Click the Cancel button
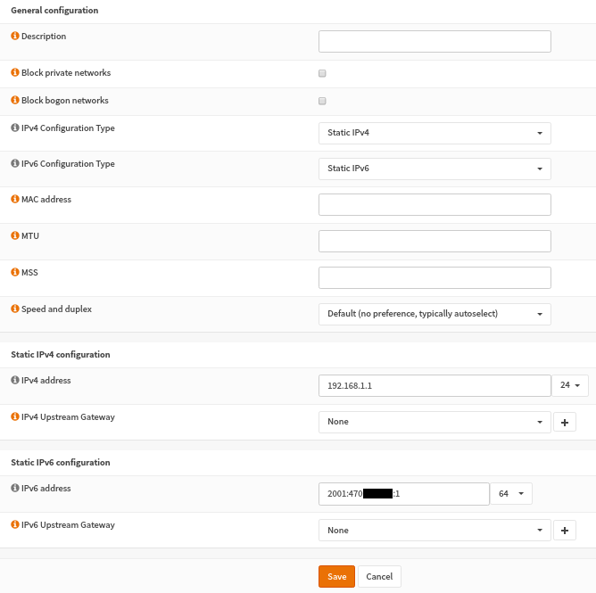596x593 pixels. pyautogui.click(x=379, y=577)
